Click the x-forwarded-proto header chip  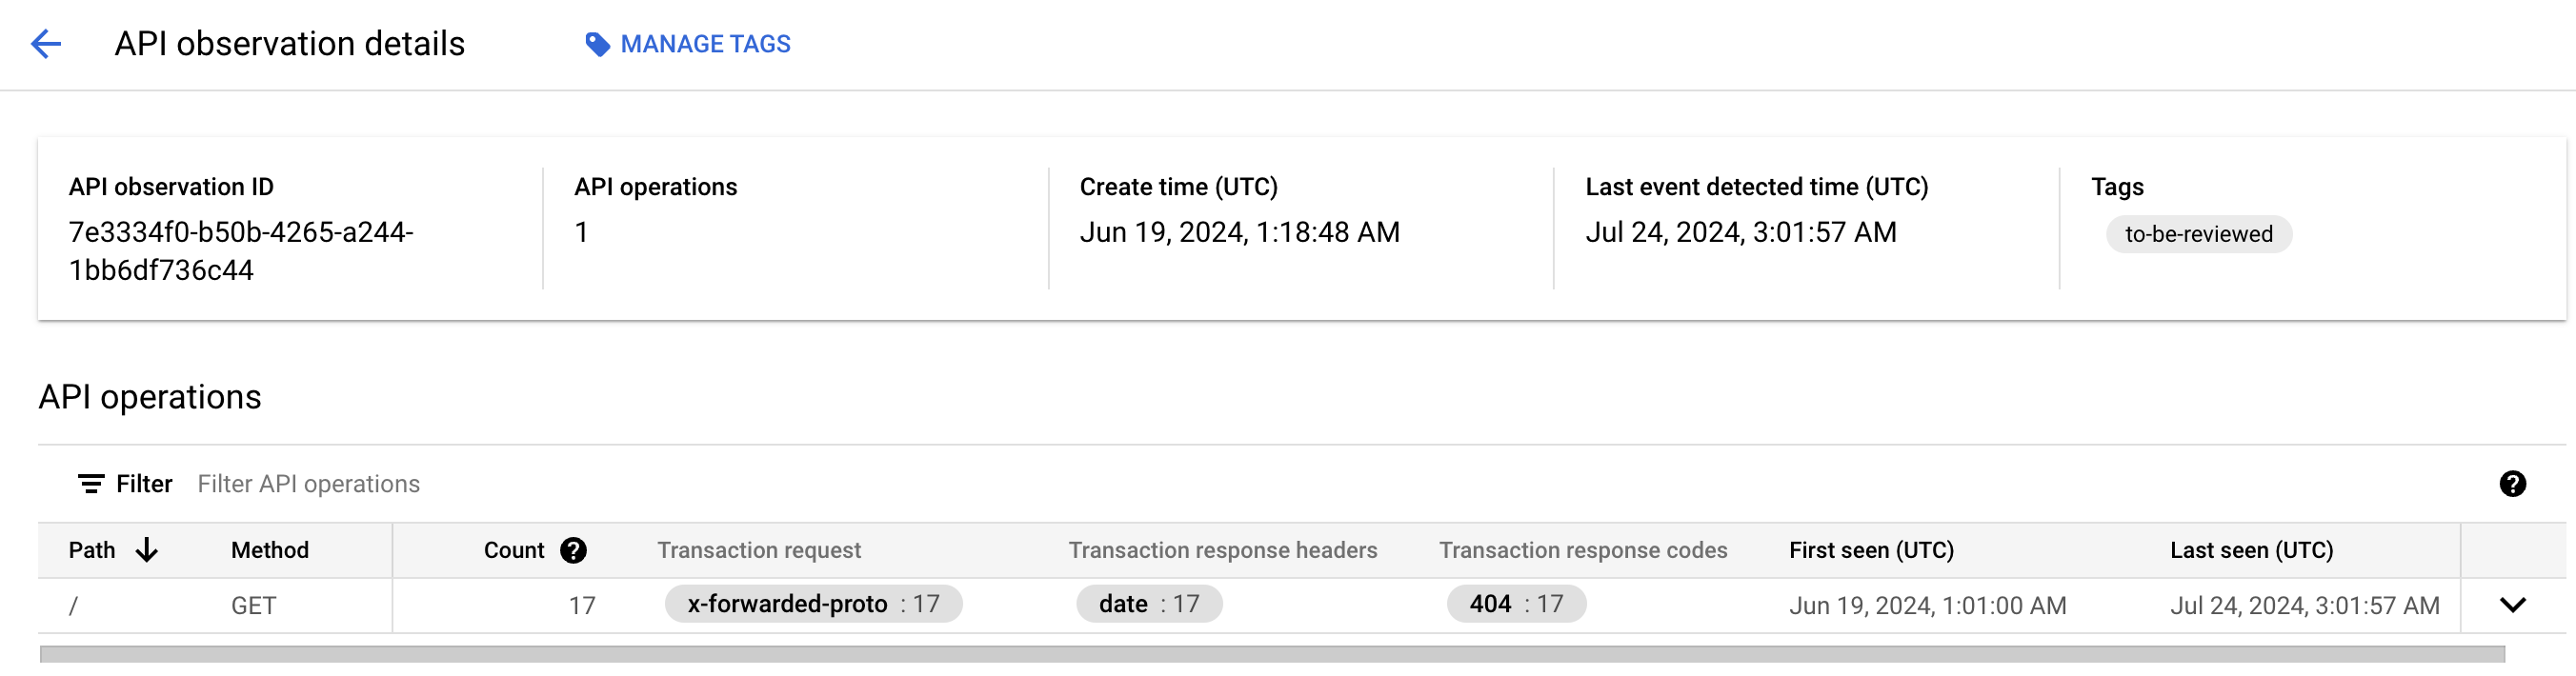812,604
